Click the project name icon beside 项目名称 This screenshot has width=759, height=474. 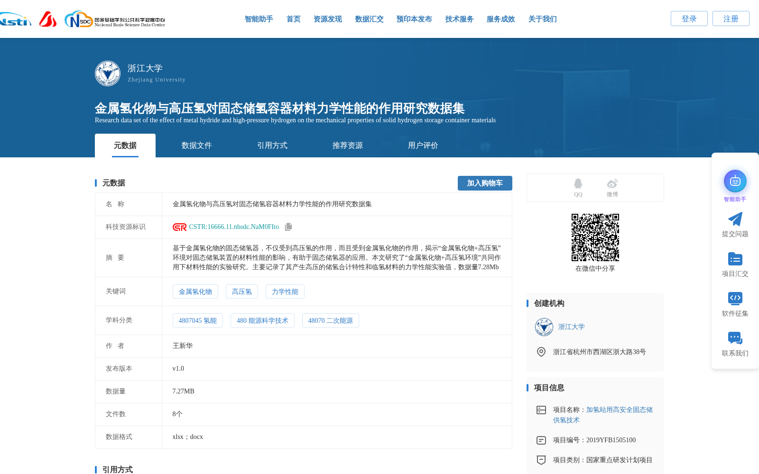click(541, 410)
